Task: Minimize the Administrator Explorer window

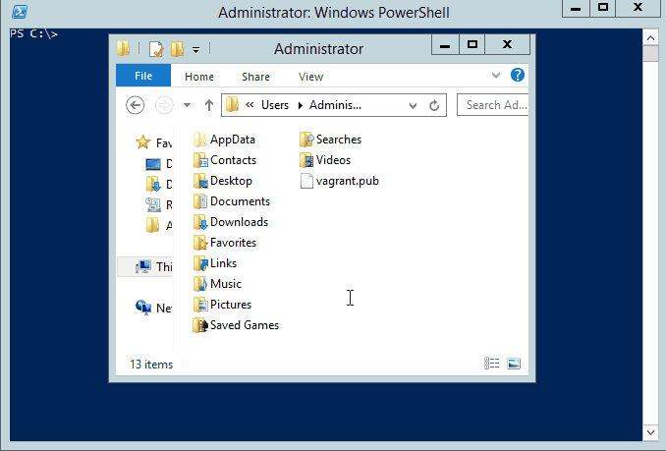Action: pos(445,44)
